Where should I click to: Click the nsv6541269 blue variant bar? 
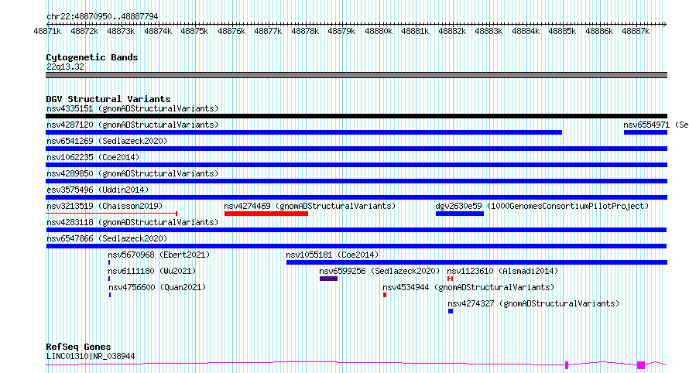pyautogui.click(x=356, y=149)
